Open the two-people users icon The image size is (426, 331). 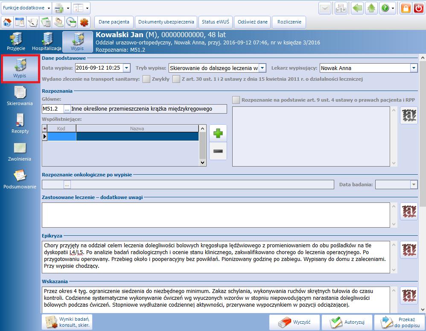(x=58, y=22)
